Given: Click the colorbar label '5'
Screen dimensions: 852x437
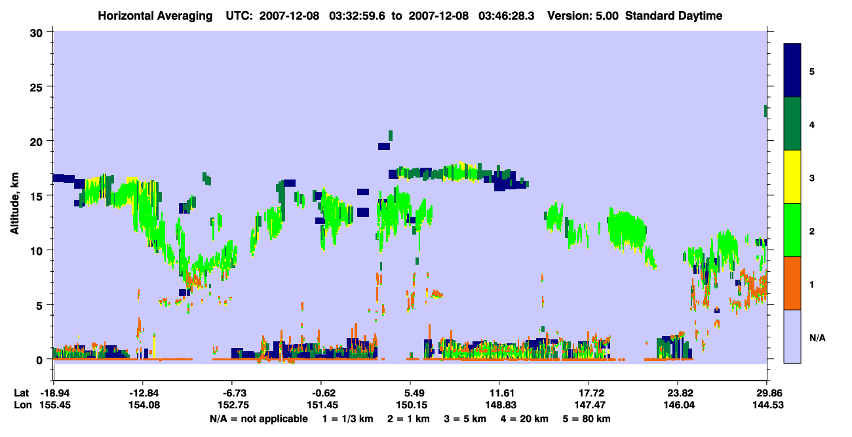Looking at the screenshot, I should pyautogui.click(x=812, y=71).
